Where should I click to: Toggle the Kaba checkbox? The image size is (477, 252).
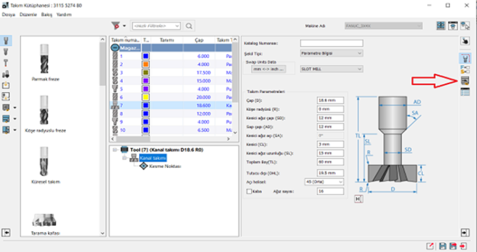(x=249, y=192)
